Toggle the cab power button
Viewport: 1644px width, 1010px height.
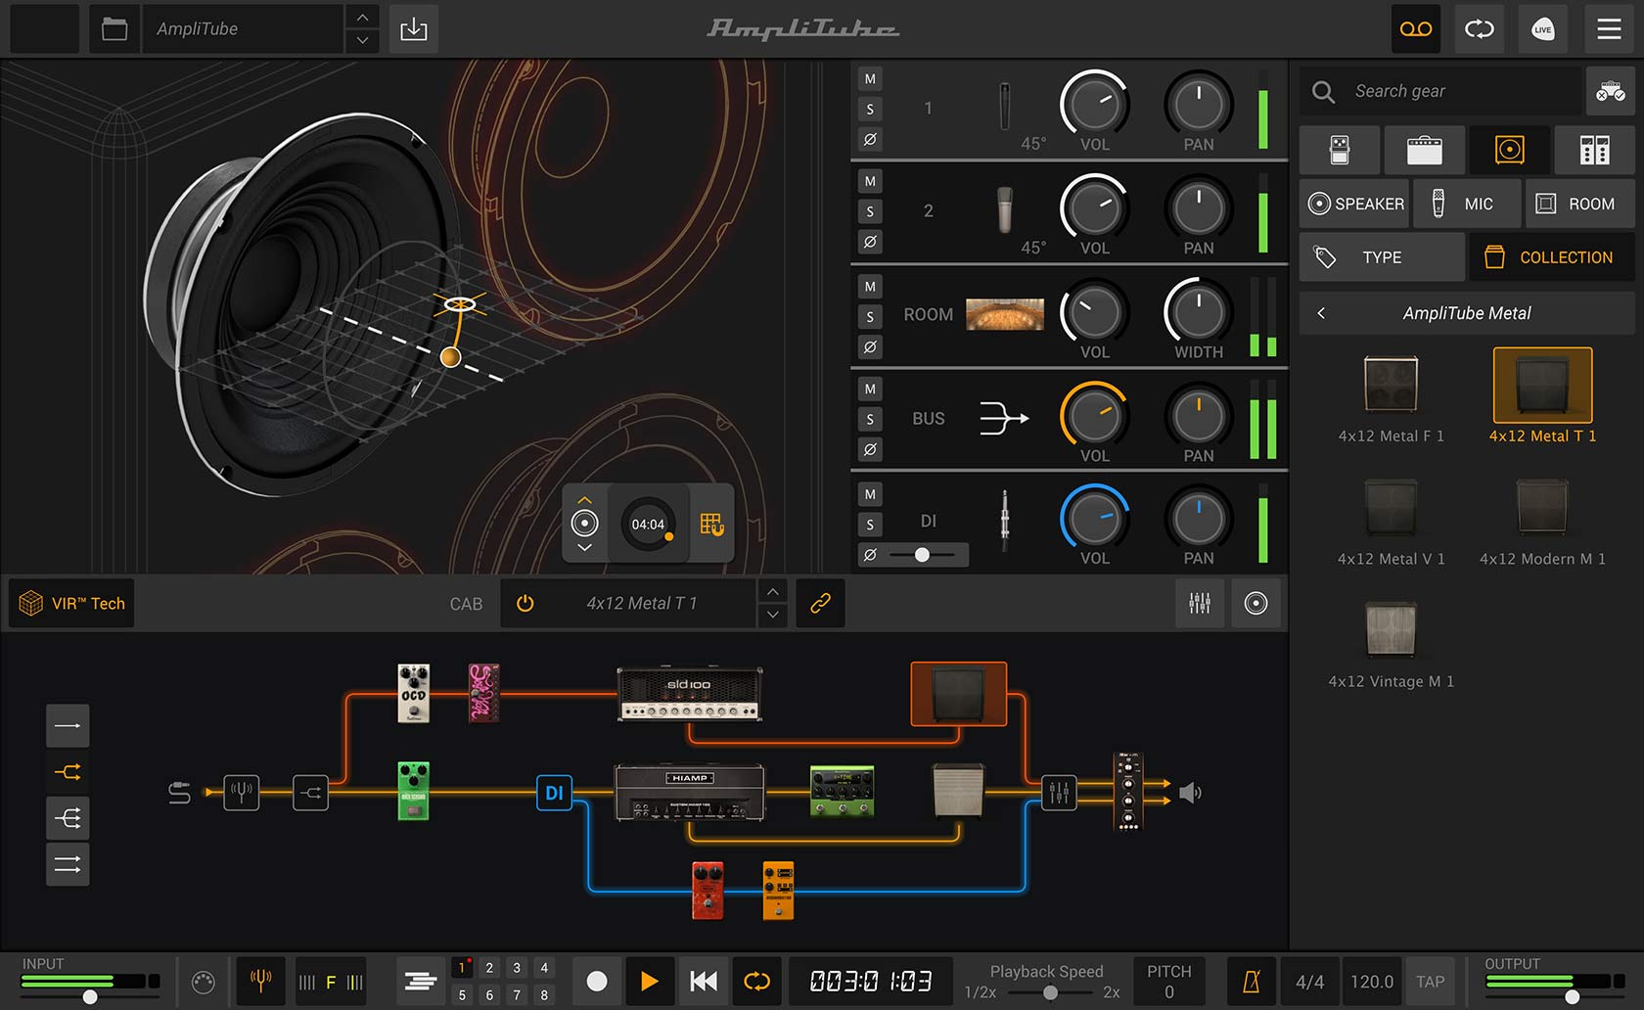coord(525,604)
